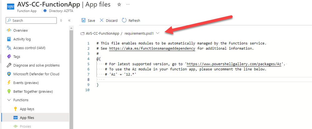Open the Tags menu item

pos(17,57)
